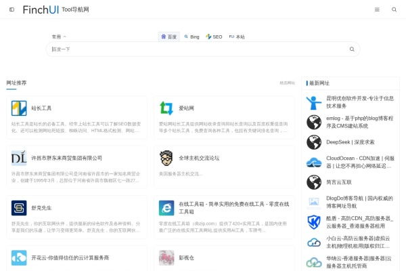Image resolution: width=406 pixels, height=271 pixels.
Task: Select the SEO search tab
Action: coord(214,37)
